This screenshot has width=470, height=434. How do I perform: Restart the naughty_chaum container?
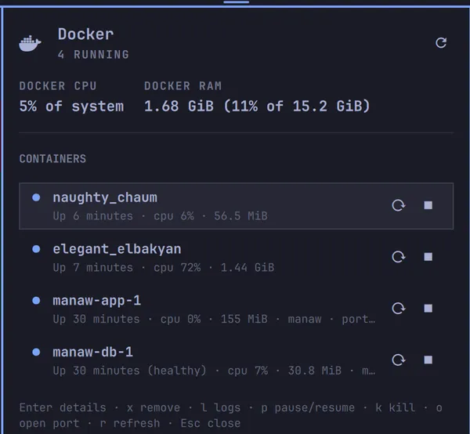click(399, 205)
